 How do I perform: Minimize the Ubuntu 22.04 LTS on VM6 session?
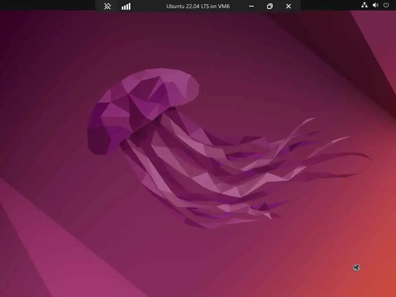point(251,6)
